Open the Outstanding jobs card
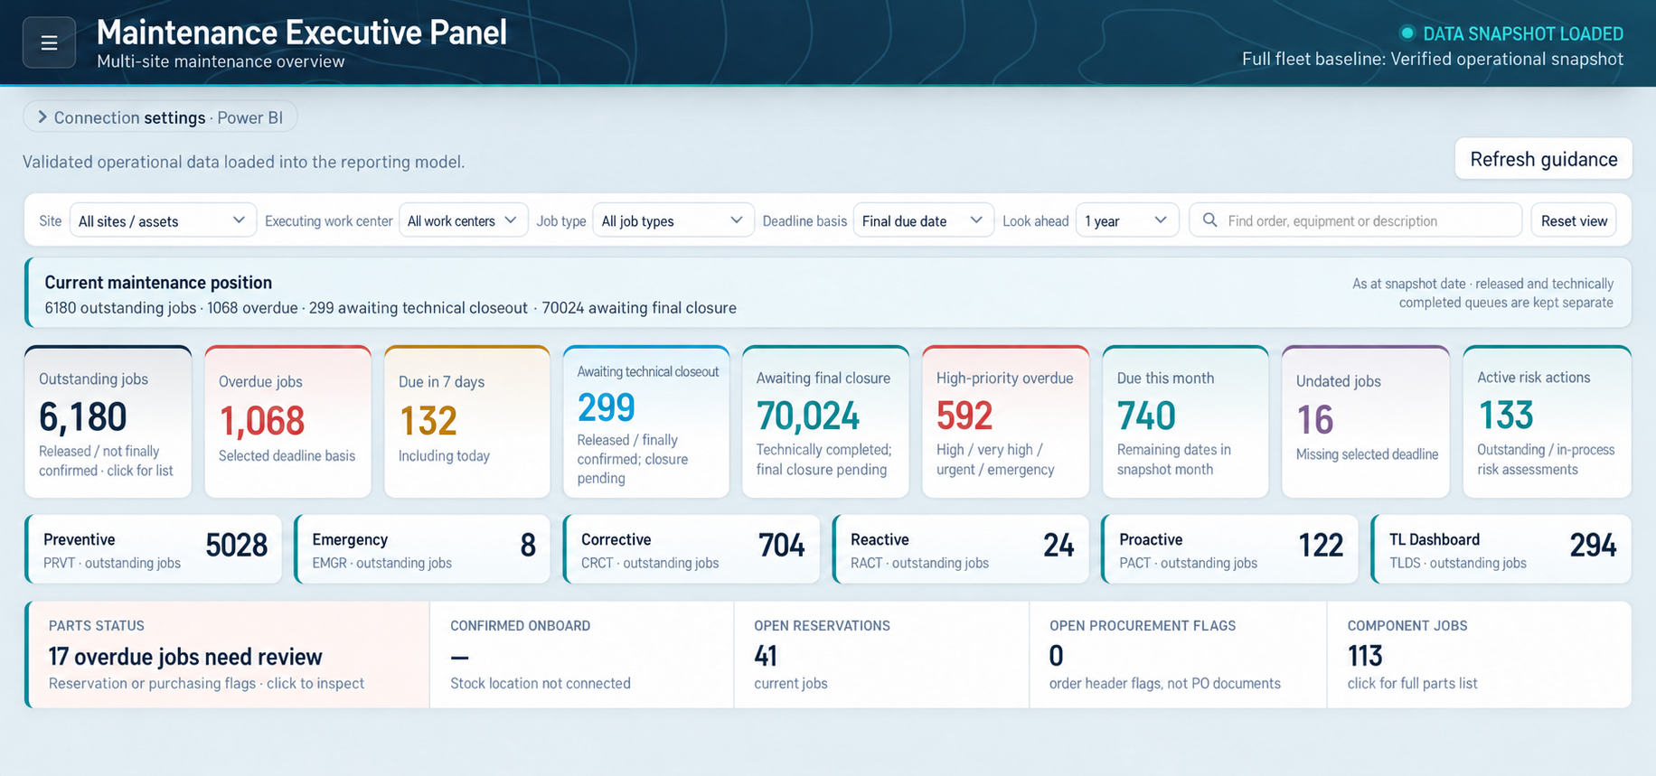1656x776 pixels. pos(108,422)
